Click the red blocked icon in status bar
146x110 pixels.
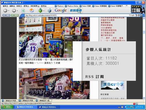(134, 104)
